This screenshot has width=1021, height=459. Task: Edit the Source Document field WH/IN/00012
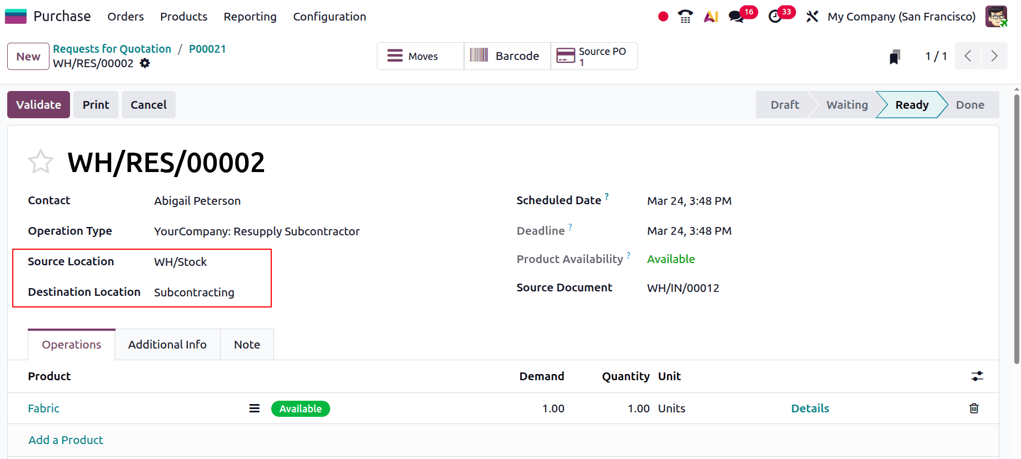click(683, 288)
